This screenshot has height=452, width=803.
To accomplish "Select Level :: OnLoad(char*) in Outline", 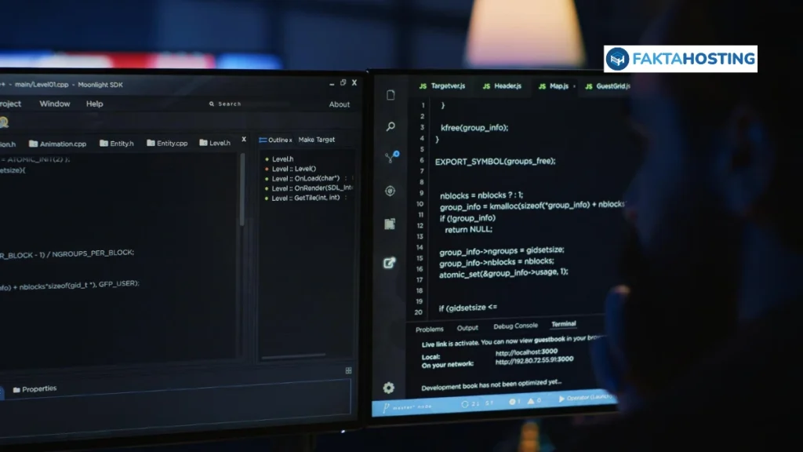I will (305, 178).
